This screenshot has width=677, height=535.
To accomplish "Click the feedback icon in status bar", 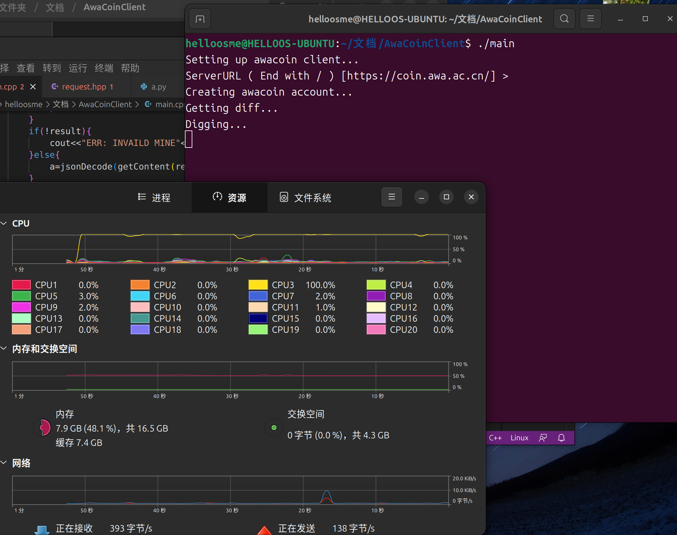I will (x=542, y=438).
